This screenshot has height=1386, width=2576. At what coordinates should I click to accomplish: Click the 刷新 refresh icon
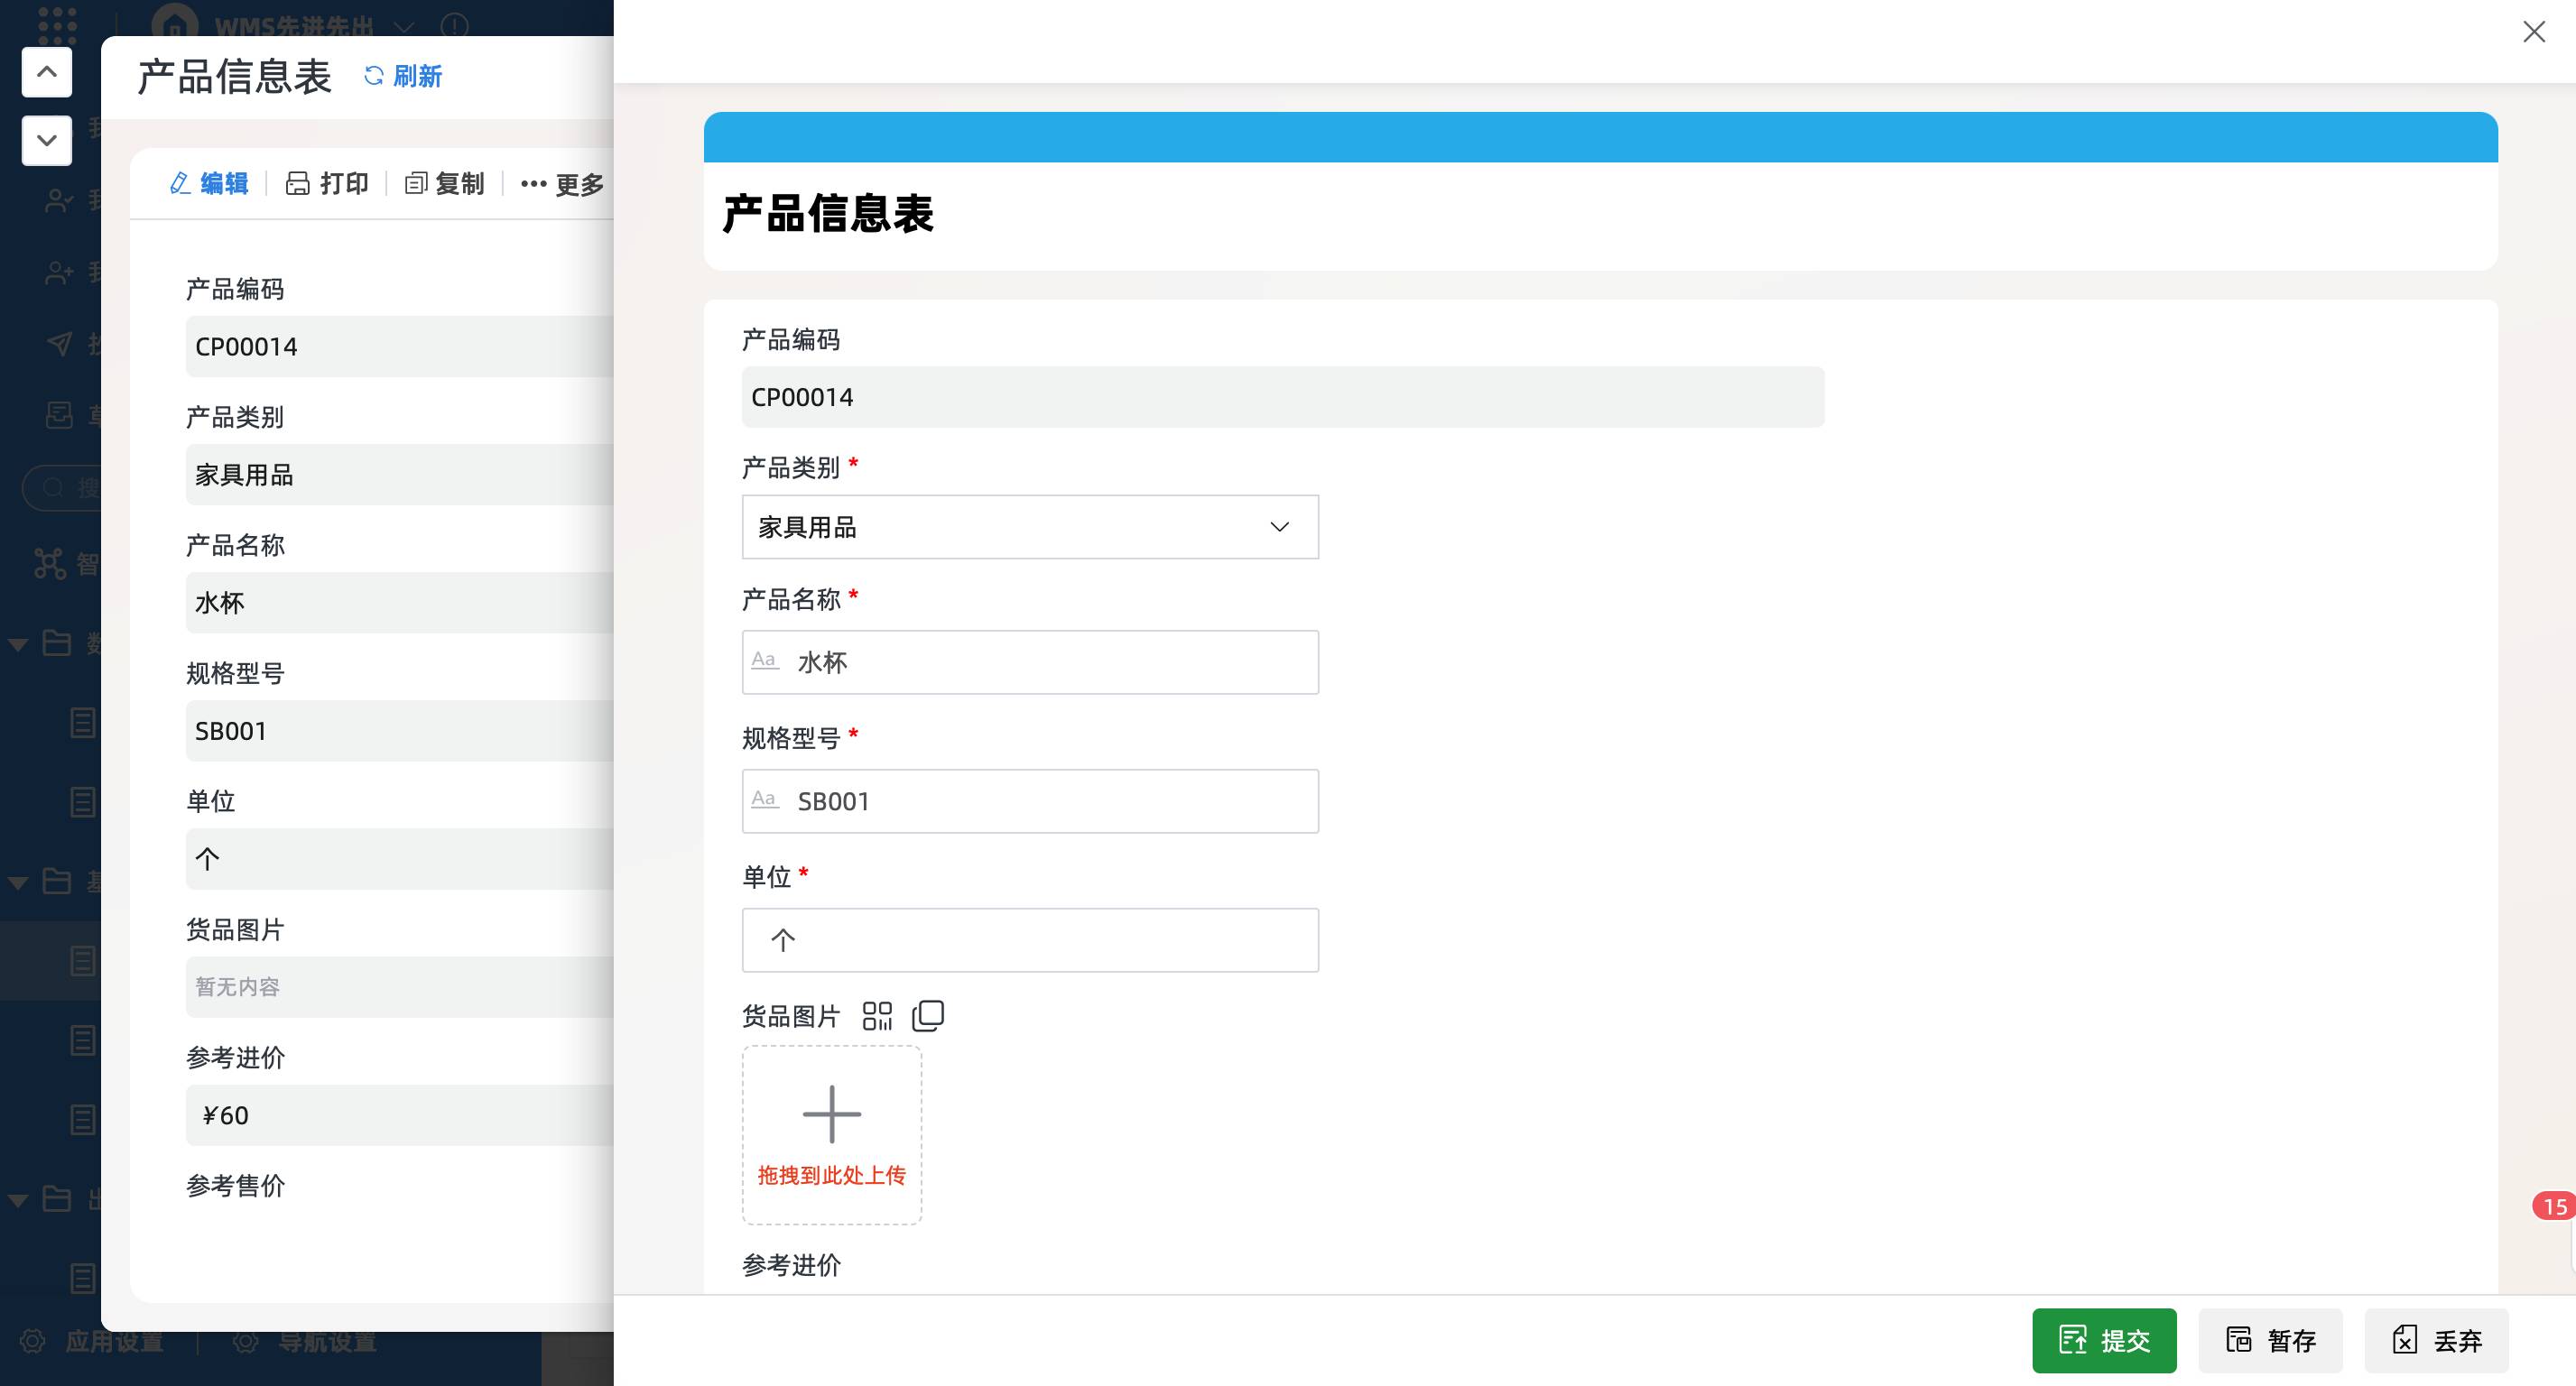click(374, 76)
